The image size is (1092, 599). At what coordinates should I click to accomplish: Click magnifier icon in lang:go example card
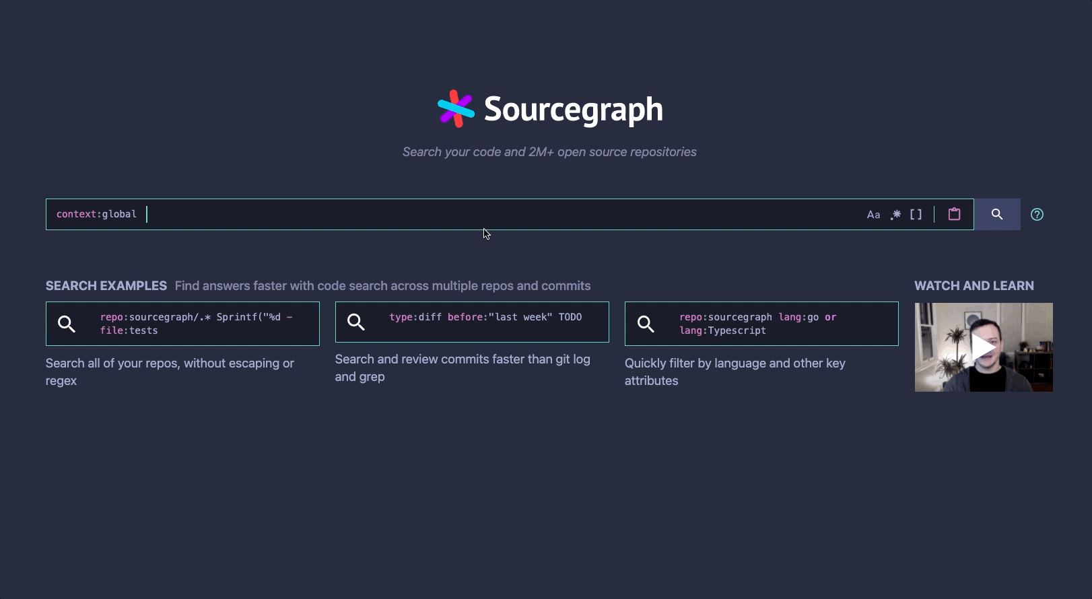click(x=646, y=324)
